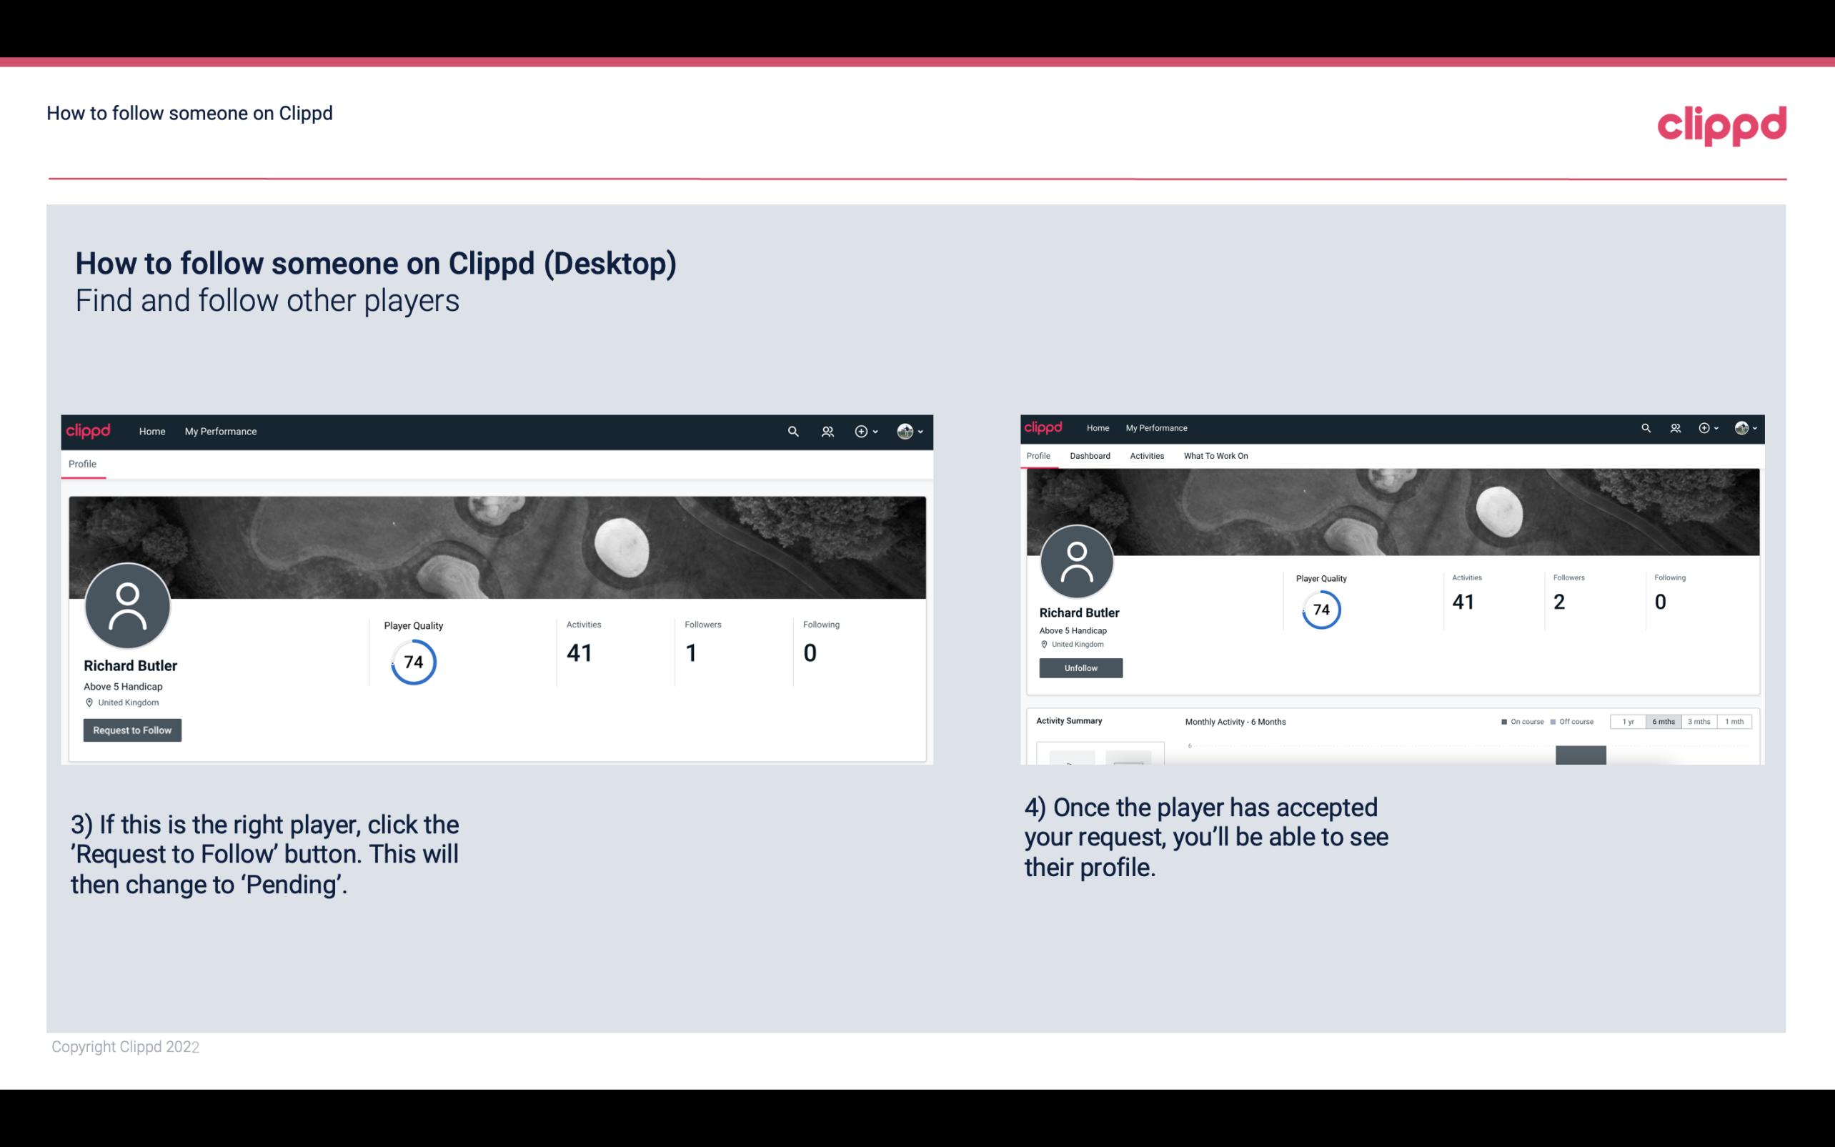Screen dimensions: 1835x1147
Task: Click the 'Request to Follow' button
Action: click(132, 730)
